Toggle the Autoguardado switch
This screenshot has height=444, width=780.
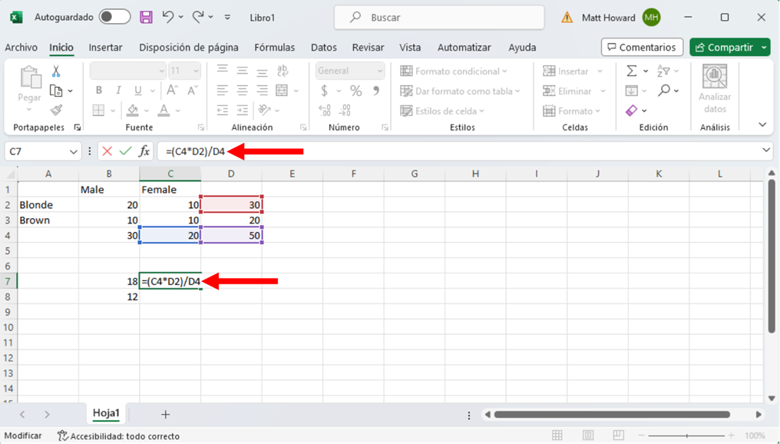114,17
